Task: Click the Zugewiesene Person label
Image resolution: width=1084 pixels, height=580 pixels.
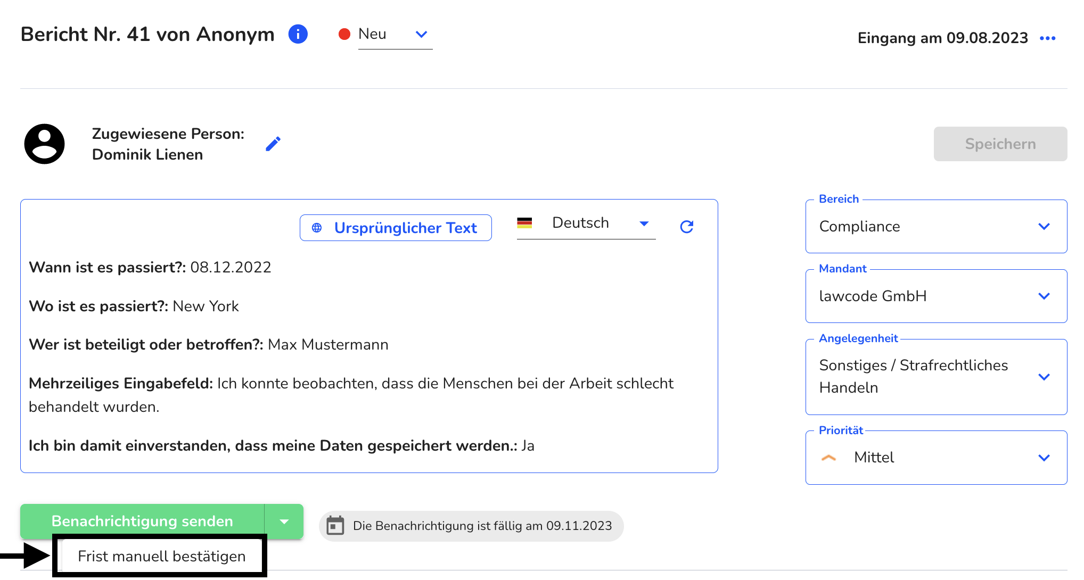Action: [168, 134]
